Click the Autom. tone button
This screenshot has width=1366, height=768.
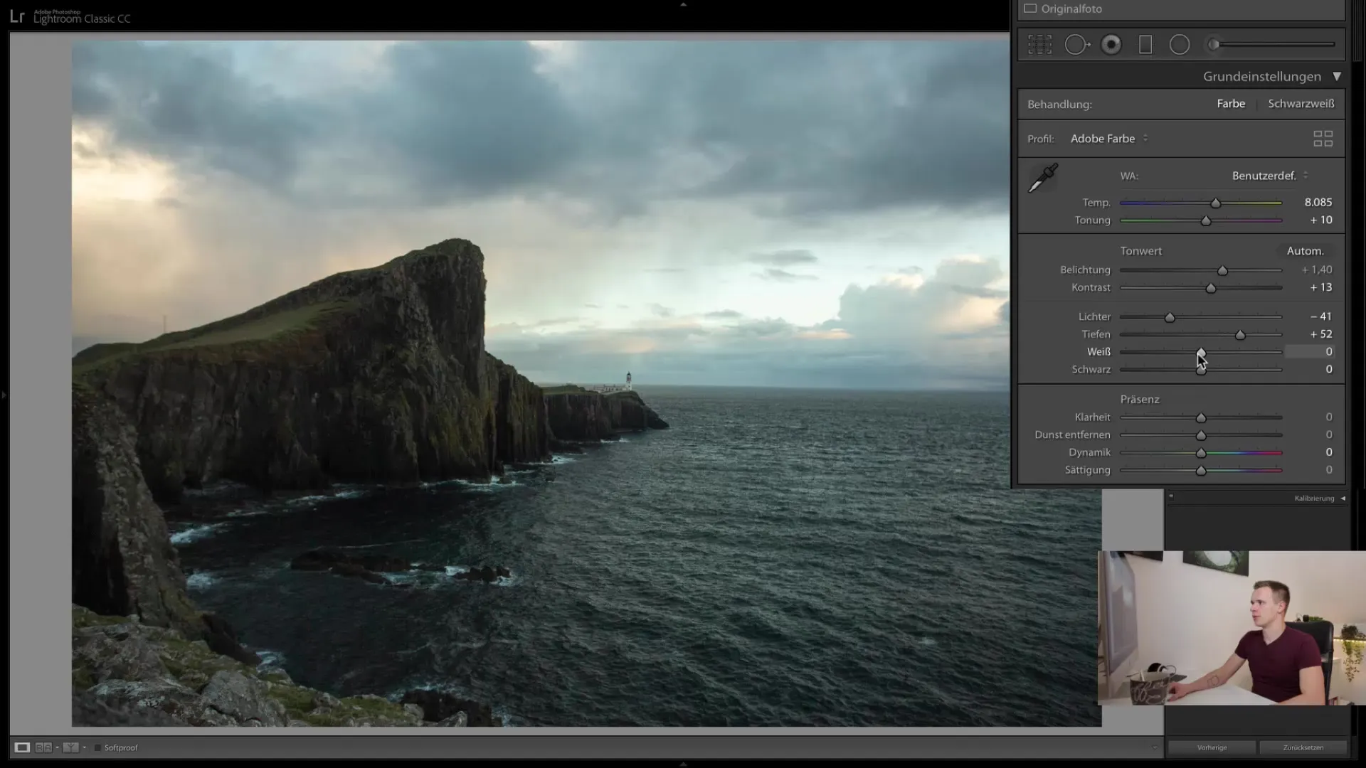(x=1305, y=251)
